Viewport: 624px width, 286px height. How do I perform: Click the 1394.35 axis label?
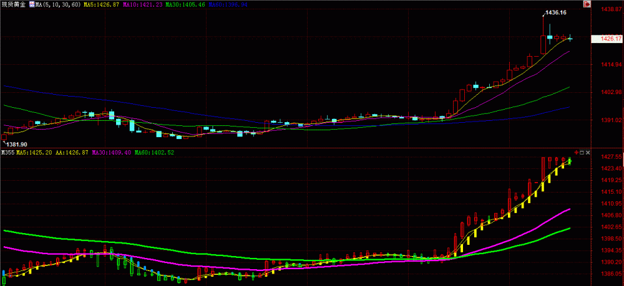click(x=612, y=250)
